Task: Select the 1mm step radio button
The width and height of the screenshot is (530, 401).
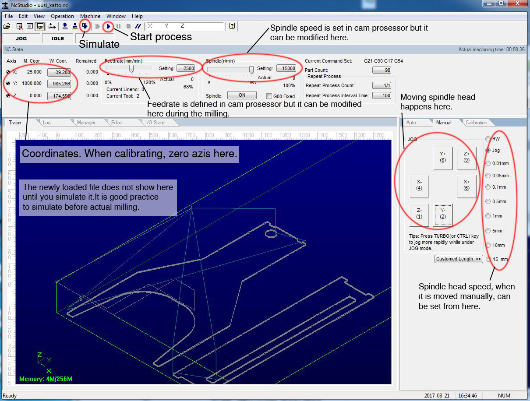Action: (488, 216)
